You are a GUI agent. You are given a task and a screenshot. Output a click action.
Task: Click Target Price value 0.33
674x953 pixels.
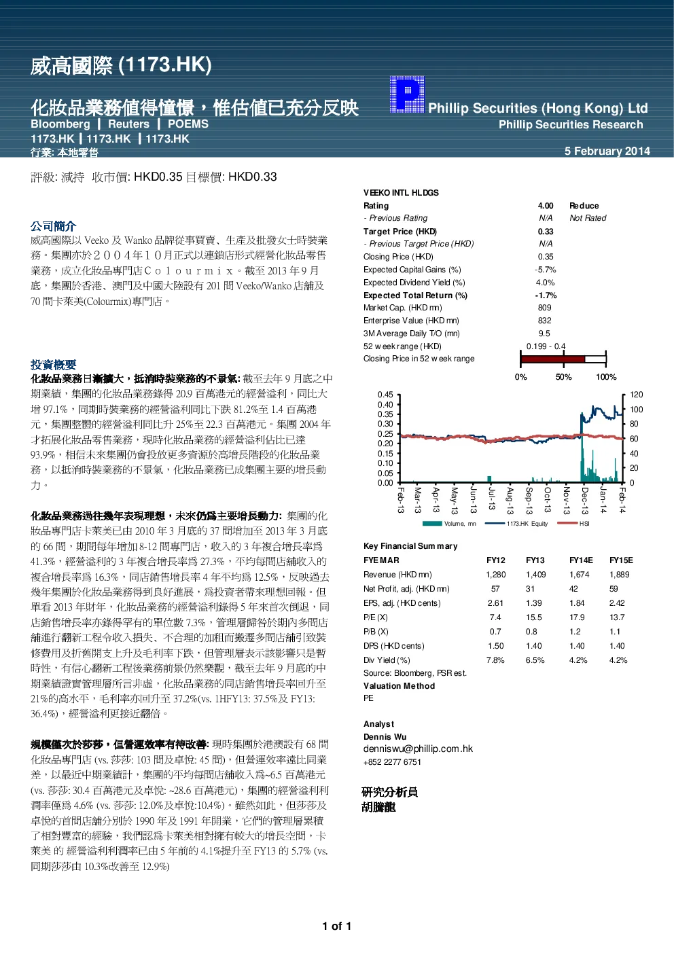coord(546,232)
